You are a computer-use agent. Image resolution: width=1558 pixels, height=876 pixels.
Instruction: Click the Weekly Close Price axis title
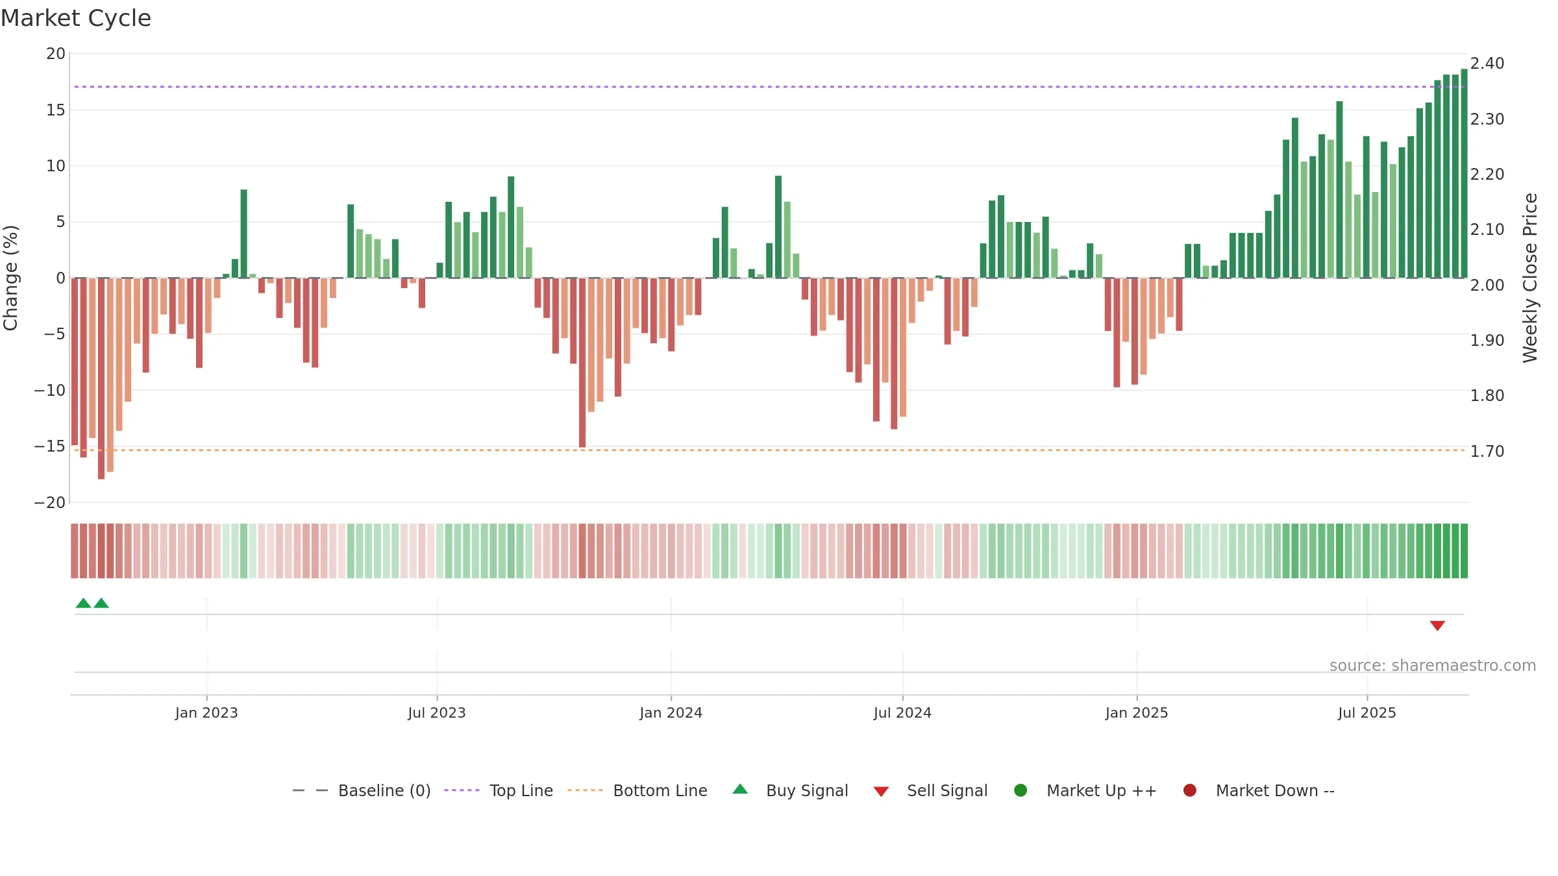[x=1531, y=278]
